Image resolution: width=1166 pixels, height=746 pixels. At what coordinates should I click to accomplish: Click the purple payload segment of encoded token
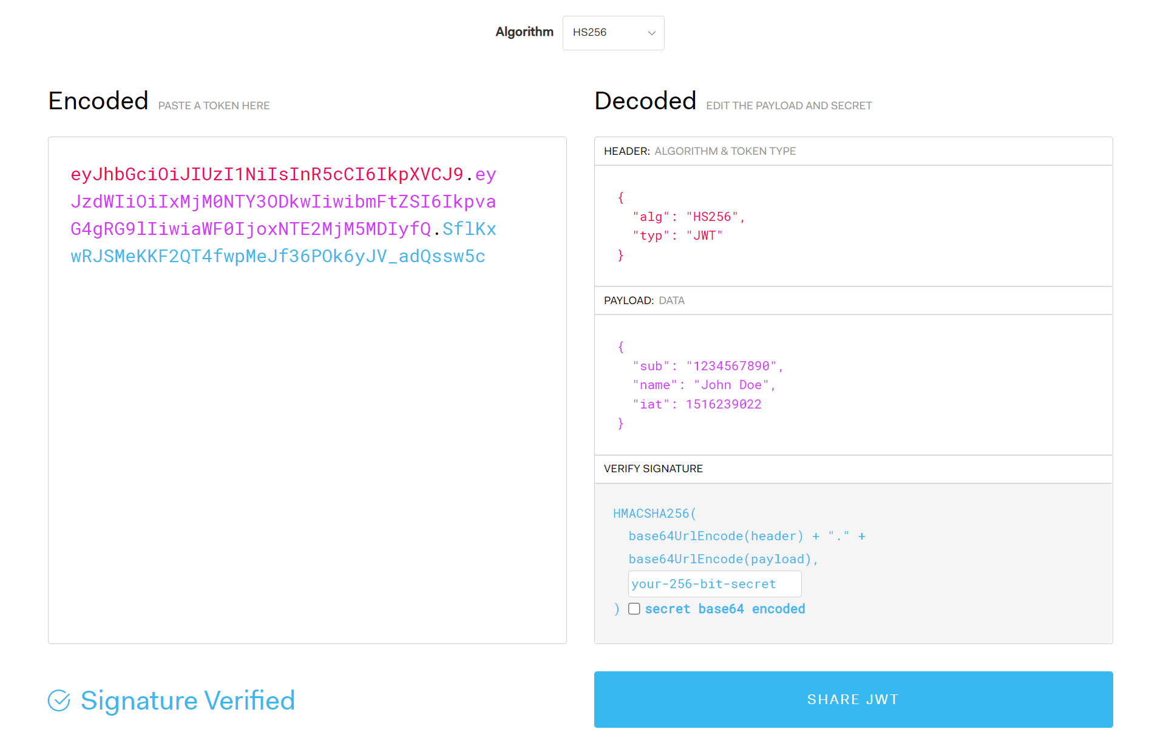click(x=283, y=202)
